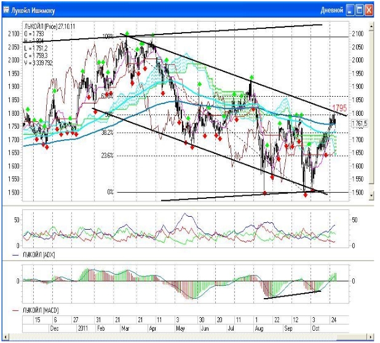This screenshot has height=343, width=380.
Task: Click the ЛУКОЙЛ [Price] 27.10.11 header text
Action: click(50, 26)
